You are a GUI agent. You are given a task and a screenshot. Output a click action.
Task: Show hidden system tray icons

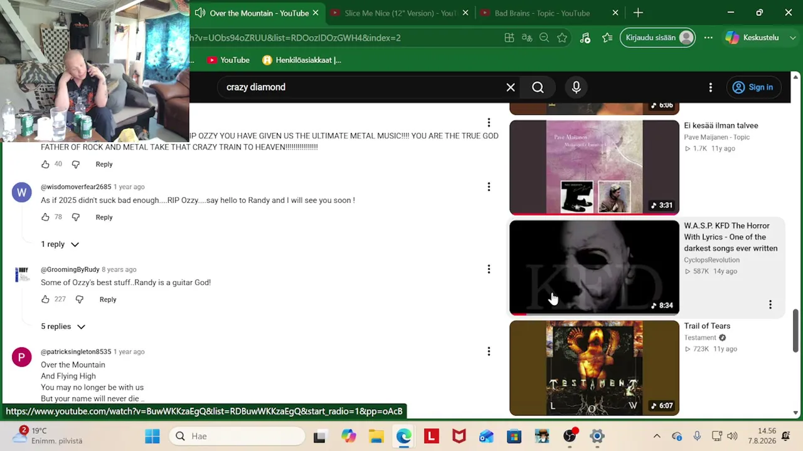click(657, 436)
